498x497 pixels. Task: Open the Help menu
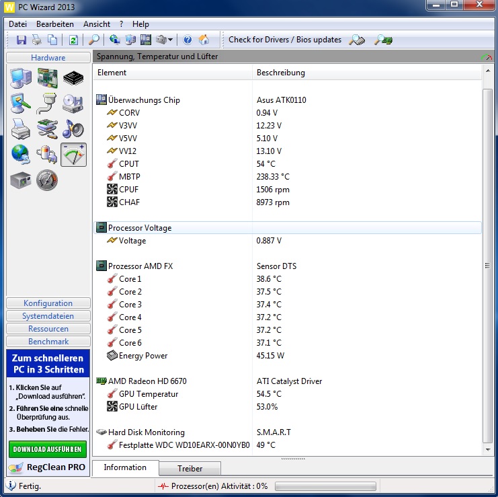coord(140,24)
